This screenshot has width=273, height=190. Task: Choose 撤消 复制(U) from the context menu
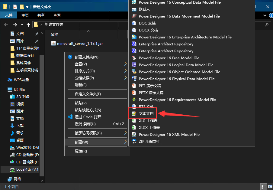coord(97,124)
